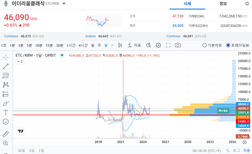Open the 지표 indicators menu

(134, 45)
